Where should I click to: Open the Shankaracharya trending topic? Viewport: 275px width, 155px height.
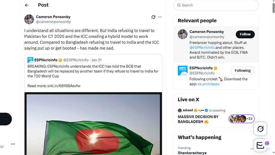pyautogui.click(x=192, y=153)
